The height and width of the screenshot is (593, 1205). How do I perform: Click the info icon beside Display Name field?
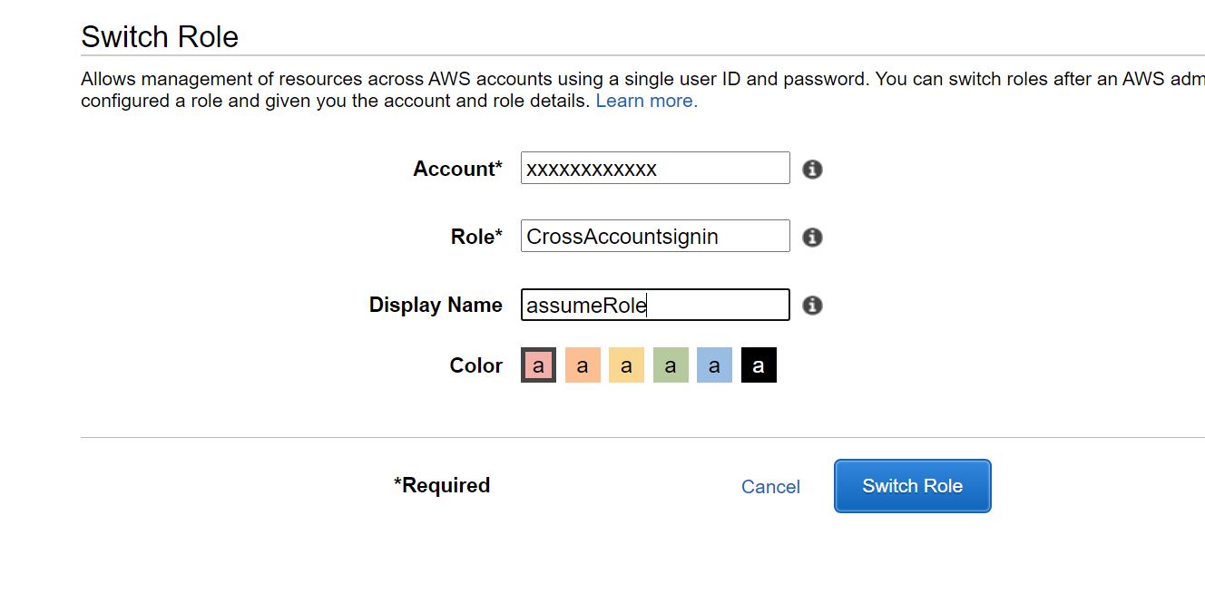812,306
